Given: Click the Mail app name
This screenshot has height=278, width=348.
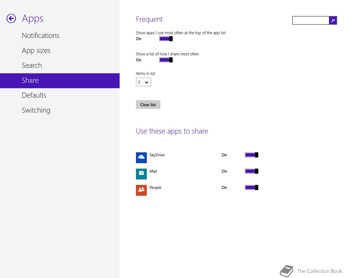Looking at the screenshot, I should 153,171.
